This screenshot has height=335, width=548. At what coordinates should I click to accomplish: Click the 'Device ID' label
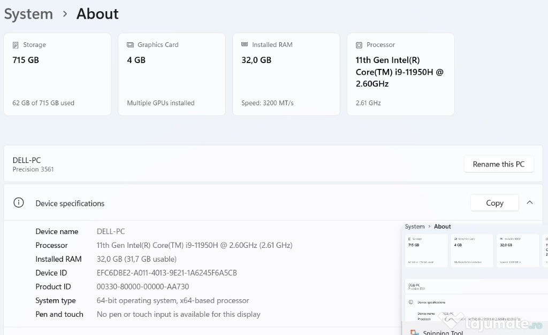tap(51, 273)
